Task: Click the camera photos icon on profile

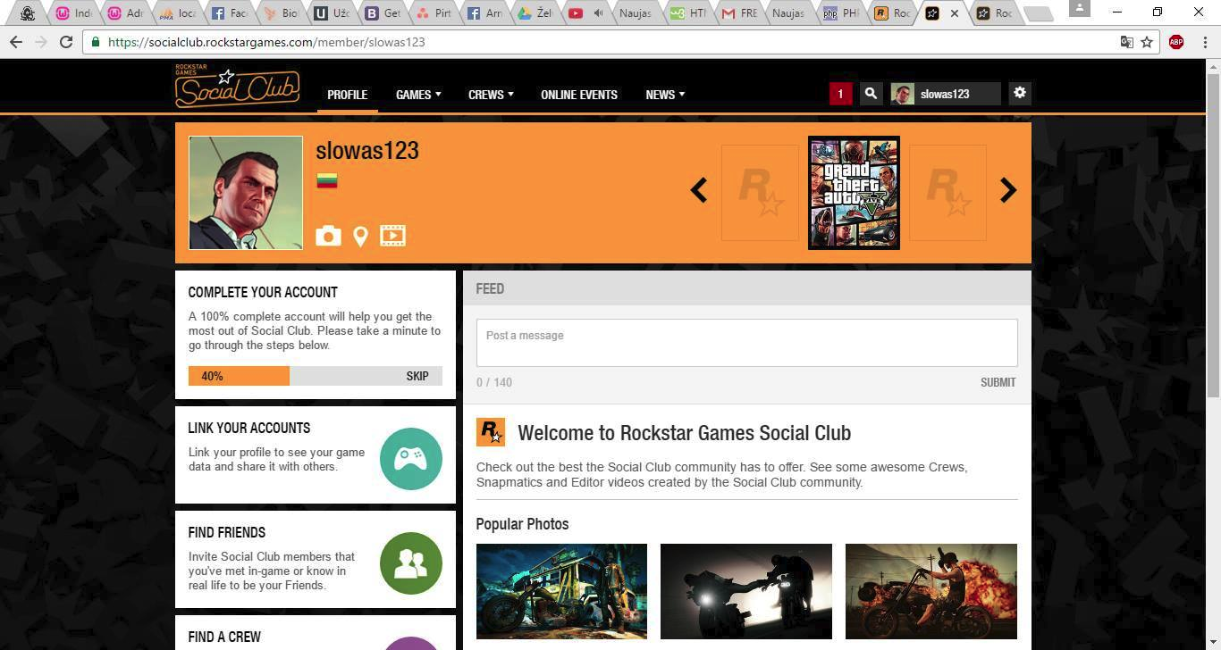Action: (x=328, y=236)
